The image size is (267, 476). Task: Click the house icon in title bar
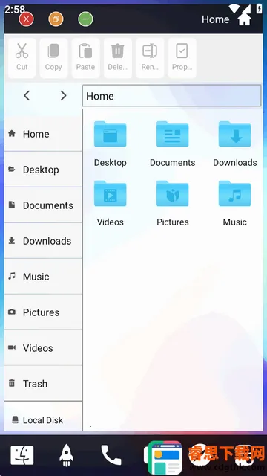244,19
